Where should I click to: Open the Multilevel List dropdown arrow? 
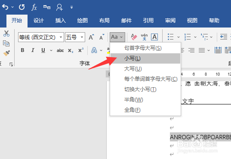tap(211, 37)
